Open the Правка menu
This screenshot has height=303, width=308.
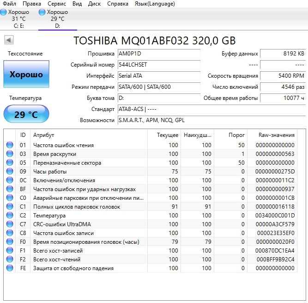coord(31,4)
